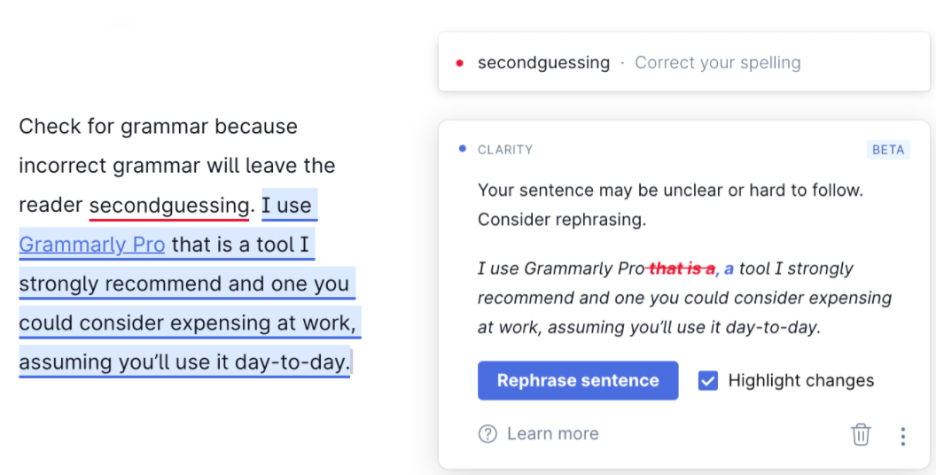Click "Your sentence may be unclear" description
The height and width of the screenshot is (475, 936).
(x=669, y=190)
